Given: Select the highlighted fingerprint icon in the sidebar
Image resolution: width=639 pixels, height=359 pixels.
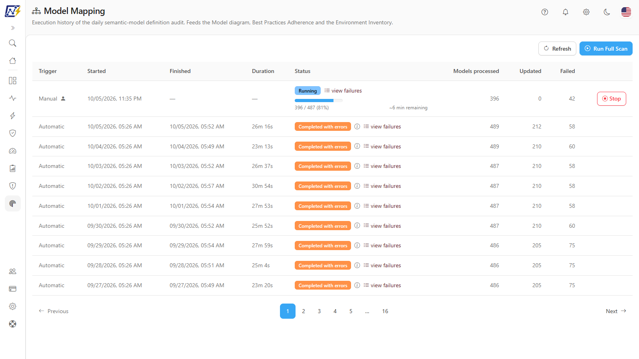Looking at the screenshot, I should (x=13, y=203).
